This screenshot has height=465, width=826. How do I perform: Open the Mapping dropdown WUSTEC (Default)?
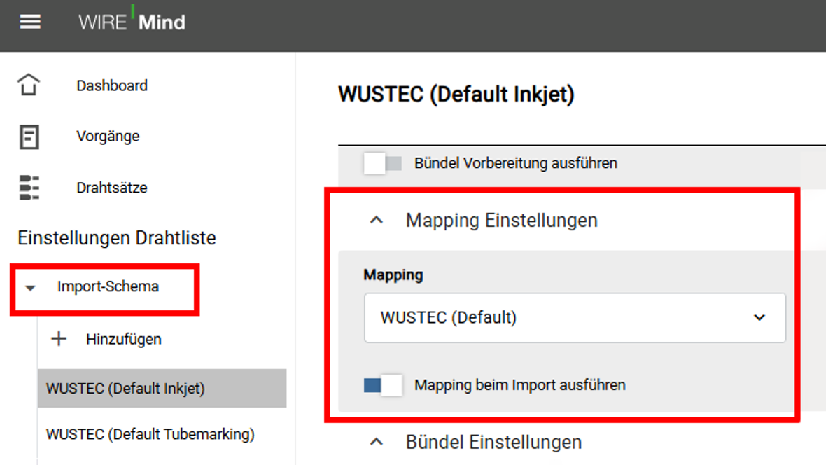coord(575,318)
